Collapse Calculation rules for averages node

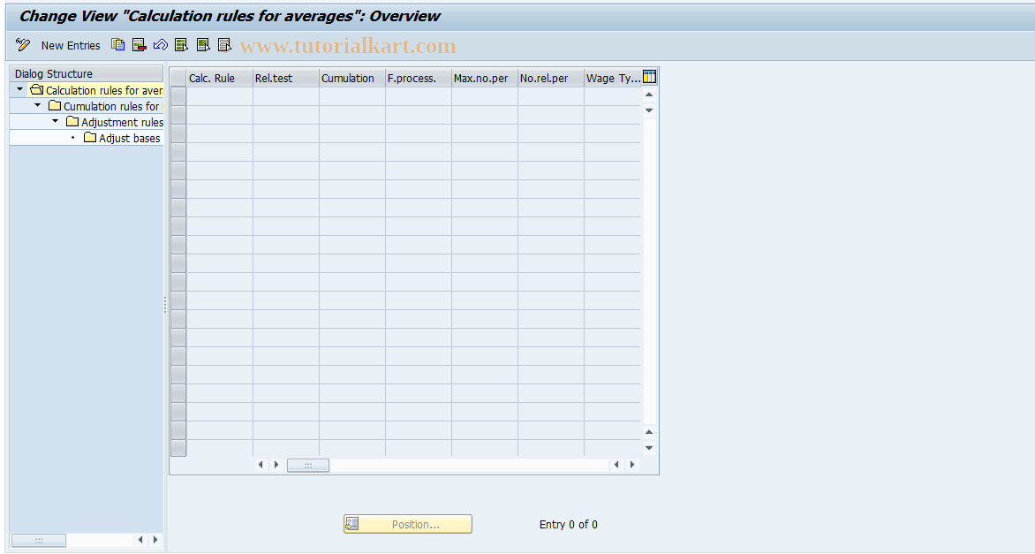[19, 89]
